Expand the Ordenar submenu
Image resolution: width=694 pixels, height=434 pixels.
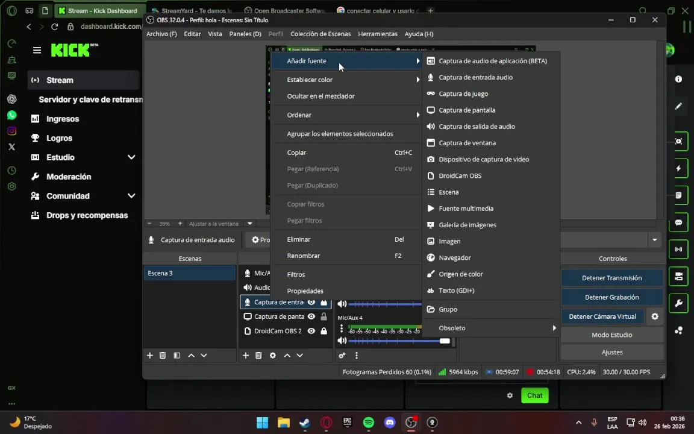coord(346,115)
